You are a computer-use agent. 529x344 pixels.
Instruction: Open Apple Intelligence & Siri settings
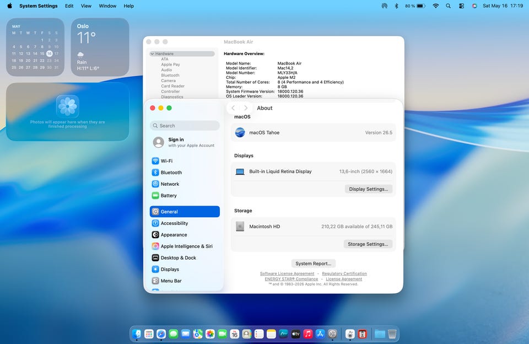pyautogui.click(x=185, y=246)
